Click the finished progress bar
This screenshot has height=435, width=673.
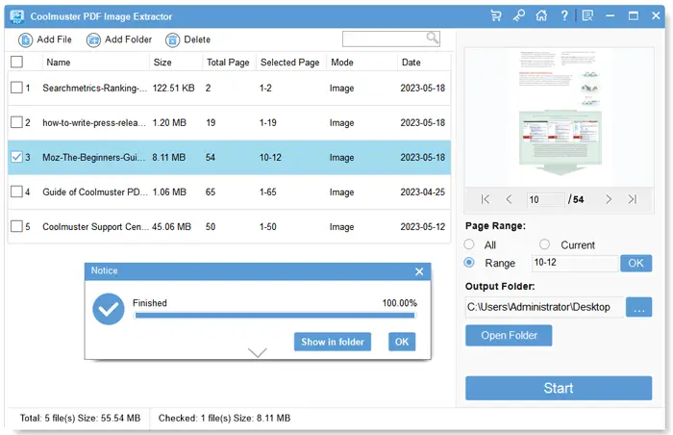tap(275, 316)
